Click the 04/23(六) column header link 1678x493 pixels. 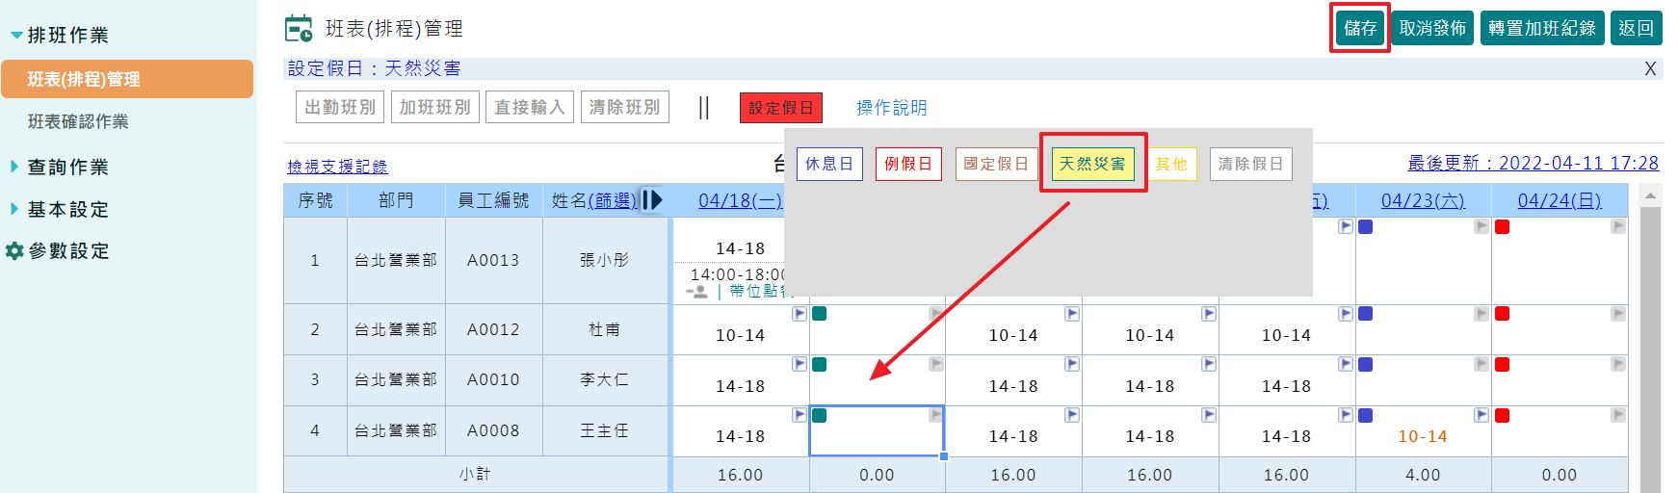click(x=1423, y=200)
